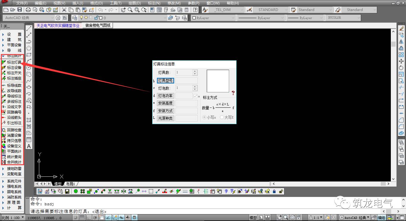Click the Paste clipboard icon
This screenshot has width=406, height=221.
point(78,10)
